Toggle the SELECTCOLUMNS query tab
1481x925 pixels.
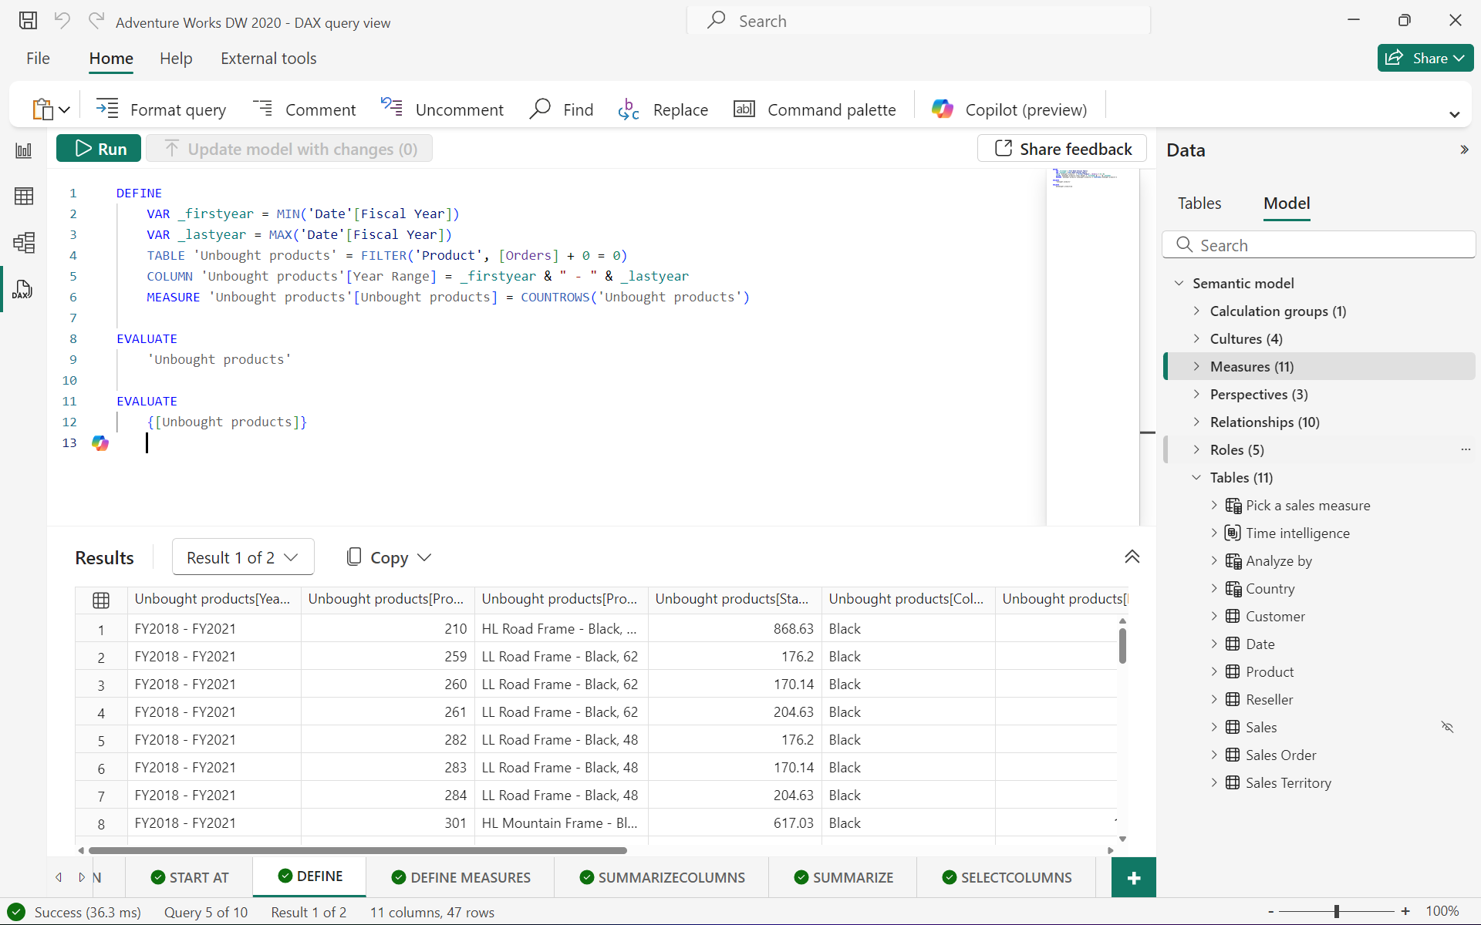tap(1005, 877)
